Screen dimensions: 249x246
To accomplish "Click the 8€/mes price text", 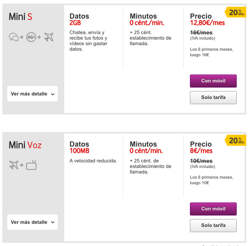I will tap(201, 151).
